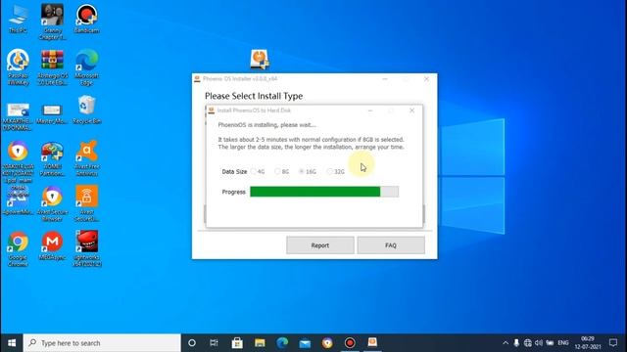The image size is (627, 352).
Task: Minimize the Phoenix OS Installer window
Action: pyautogui.click(x=385, y=78)
